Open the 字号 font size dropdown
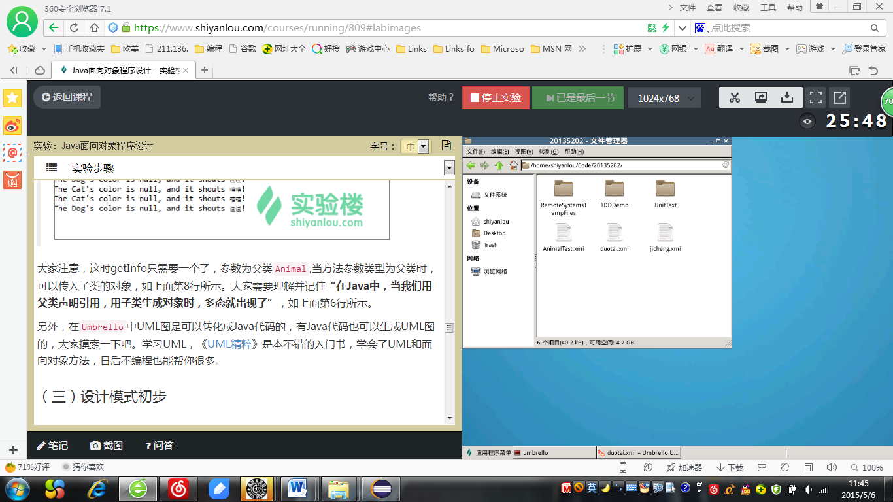Viewport: 893px width, 502px height. (423, 146)
